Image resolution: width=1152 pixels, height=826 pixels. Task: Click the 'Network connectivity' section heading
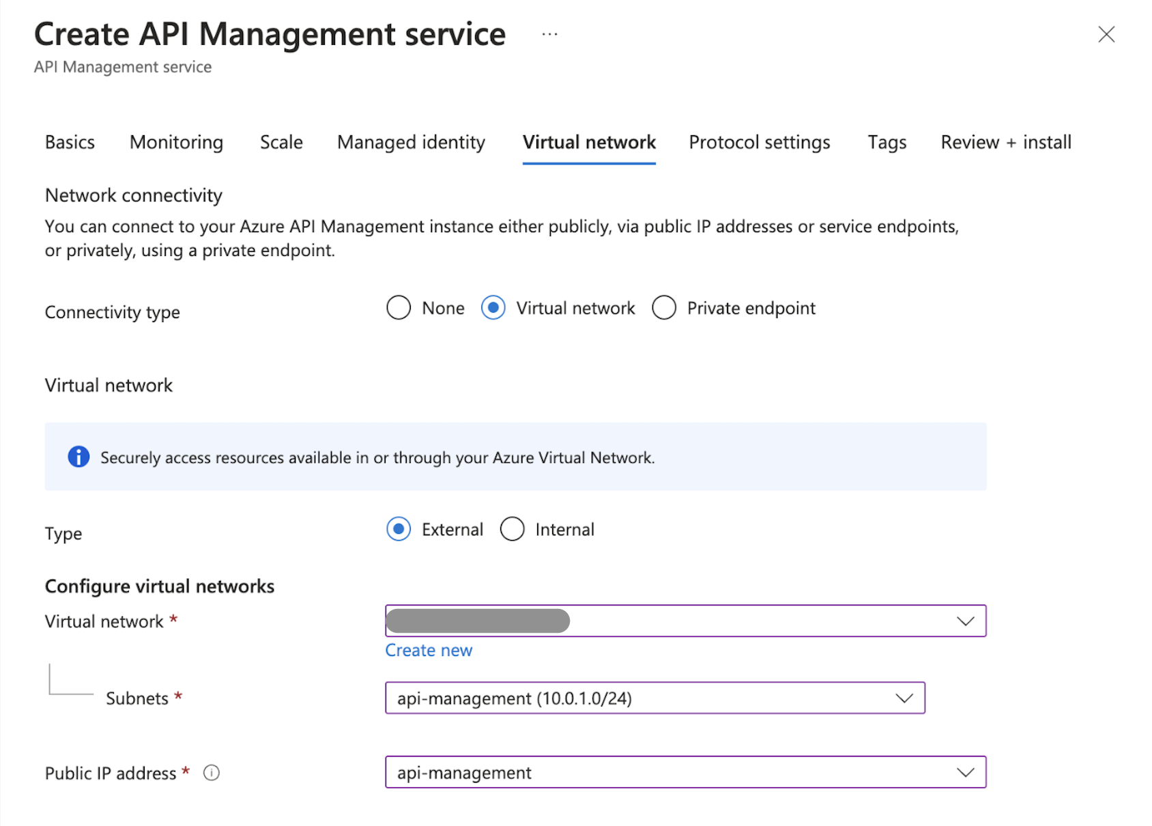click(134, 195)
